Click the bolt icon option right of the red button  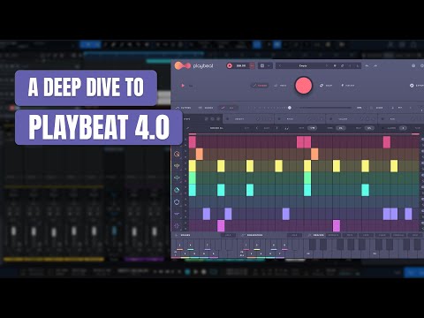tap(348, 86)
